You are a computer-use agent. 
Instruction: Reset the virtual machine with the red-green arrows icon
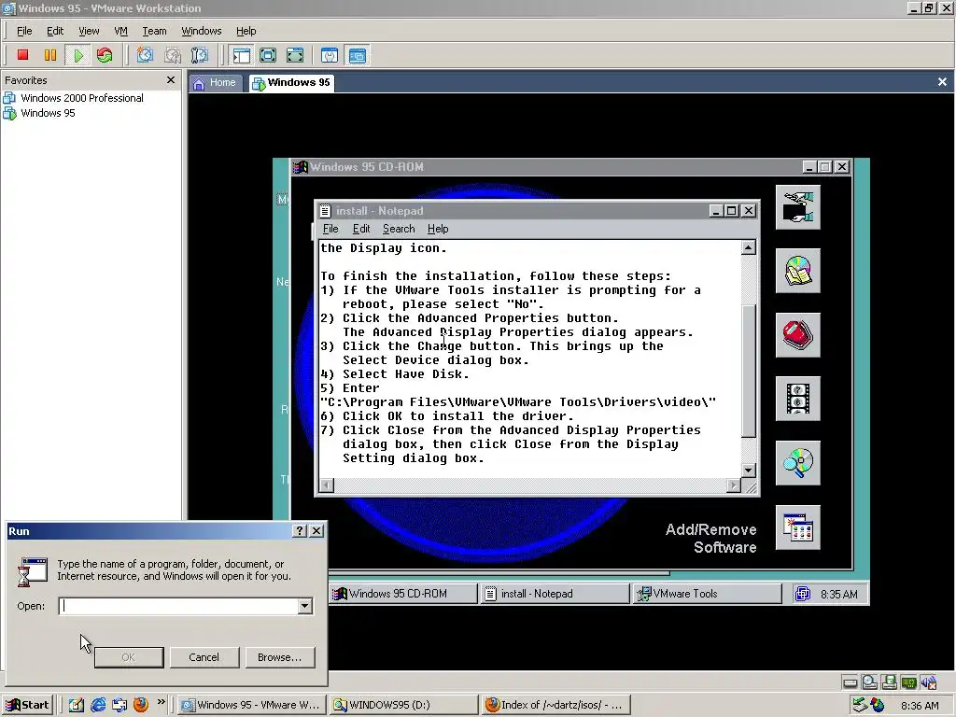pyautogui.click(x=105, y=55)
